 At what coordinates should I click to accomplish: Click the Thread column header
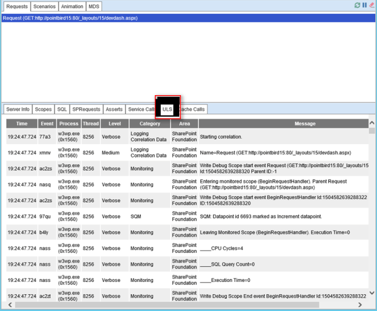pos(90,124)
